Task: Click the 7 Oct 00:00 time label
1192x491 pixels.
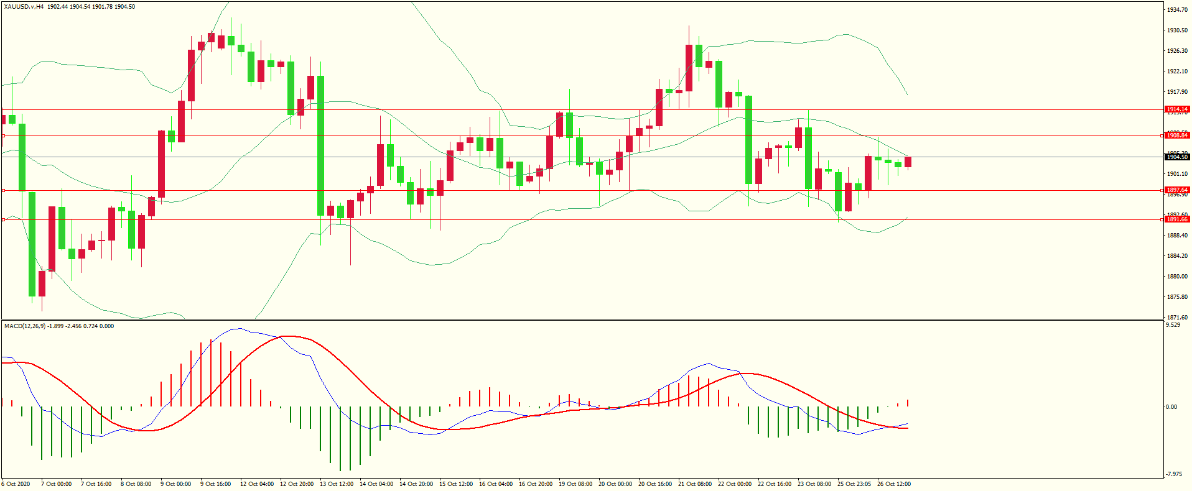Action: pyautogui.click(x=57, y=484)
